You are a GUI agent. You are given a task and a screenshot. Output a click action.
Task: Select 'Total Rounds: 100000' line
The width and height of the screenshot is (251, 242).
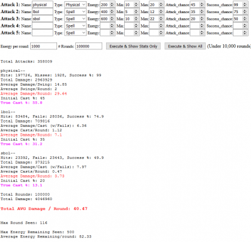(x=25, y=194)
